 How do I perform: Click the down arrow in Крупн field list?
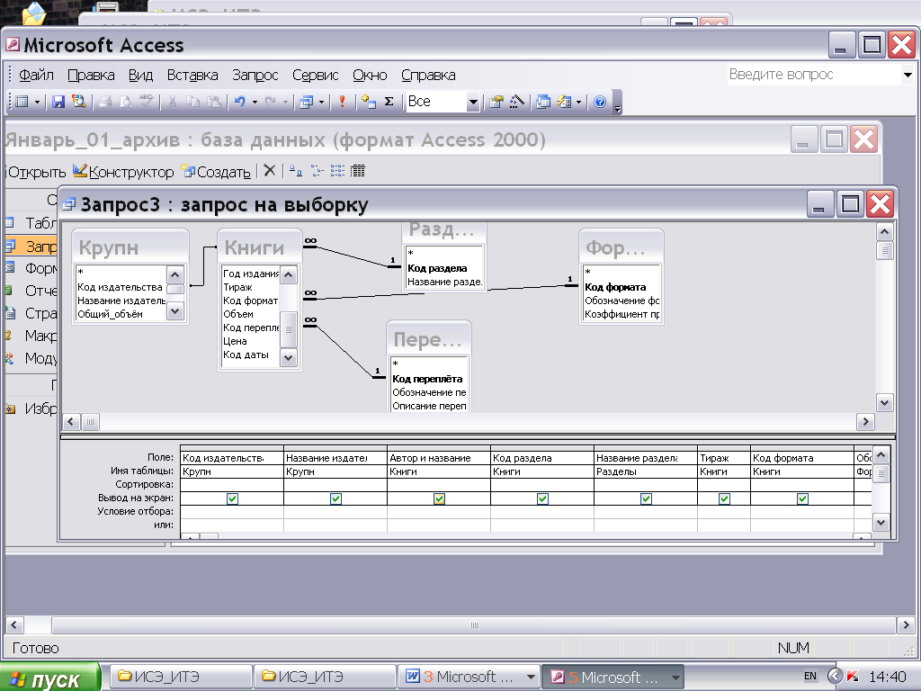(175, 311)
